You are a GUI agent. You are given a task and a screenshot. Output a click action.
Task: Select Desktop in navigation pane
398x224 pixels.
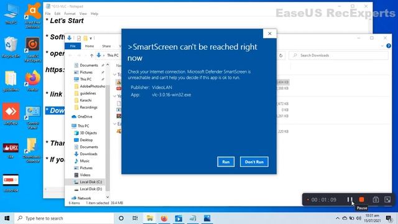pyautogui.click(x=86, y=140)
